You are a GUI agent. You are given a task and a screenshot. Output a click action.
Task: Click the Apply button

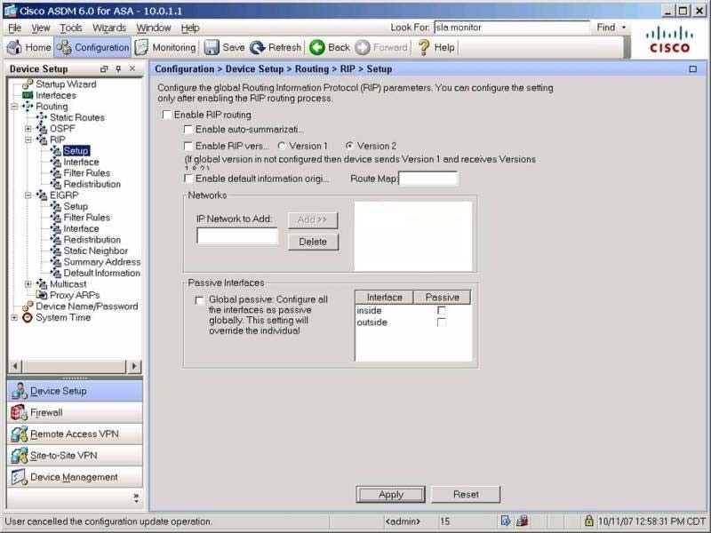[390, 495]
